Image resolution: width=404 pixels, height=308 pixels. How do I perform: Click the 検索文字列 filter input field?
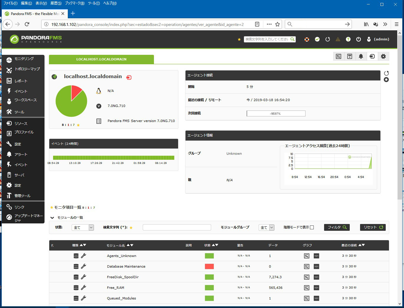click(177, 227)
